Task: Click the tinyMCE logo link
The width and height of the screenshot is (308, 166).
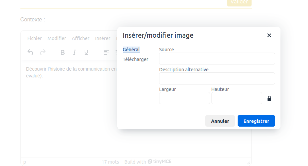Action: (x=160, y=162)
